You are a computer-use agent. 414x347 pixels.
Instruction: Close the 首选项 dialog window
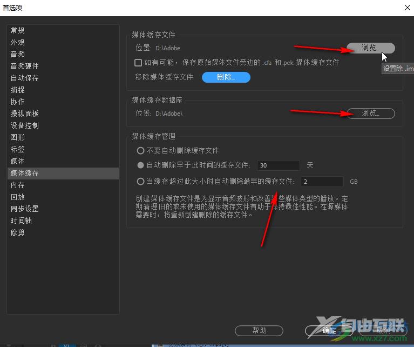pos(407,8)
